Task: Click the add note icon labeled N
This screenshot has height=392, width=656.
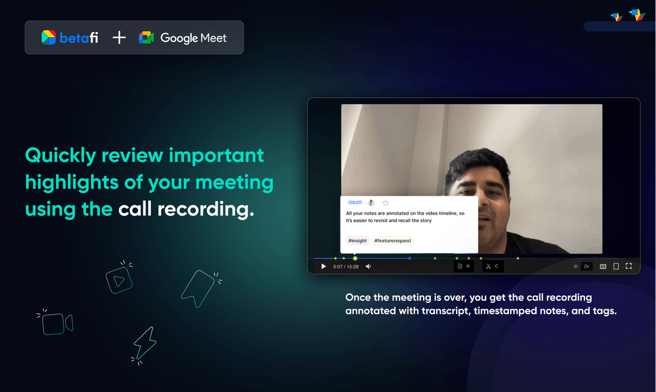Action: click(463, 266)
